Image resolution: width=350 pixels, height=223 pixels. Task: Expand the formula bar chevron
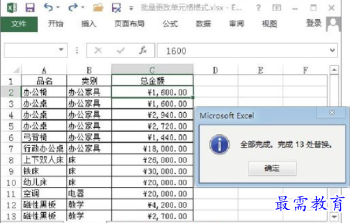point(332,50)
